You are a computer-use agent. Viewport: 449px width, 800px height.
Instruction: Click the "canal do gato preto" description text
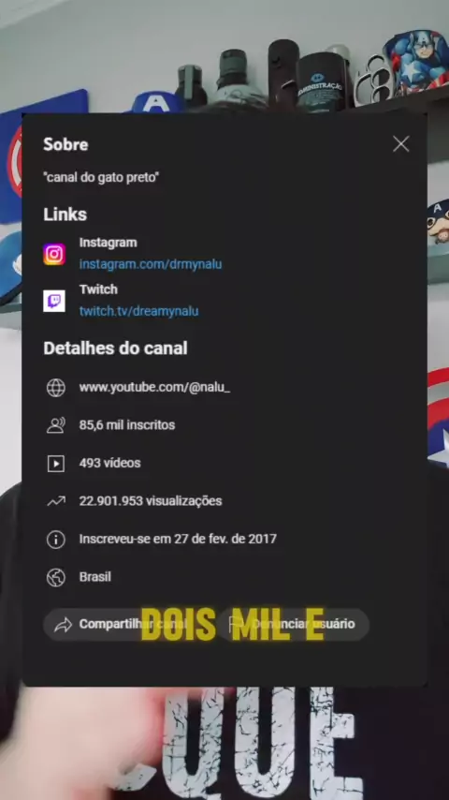click(101, 178)
